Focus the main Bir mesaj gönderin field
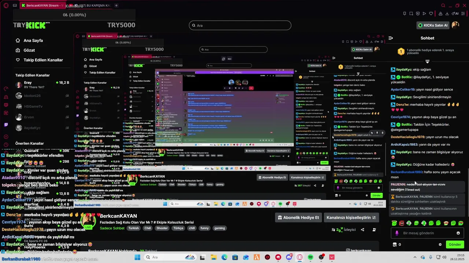Screen dimensions: 469x263 [x=427, y=233]
